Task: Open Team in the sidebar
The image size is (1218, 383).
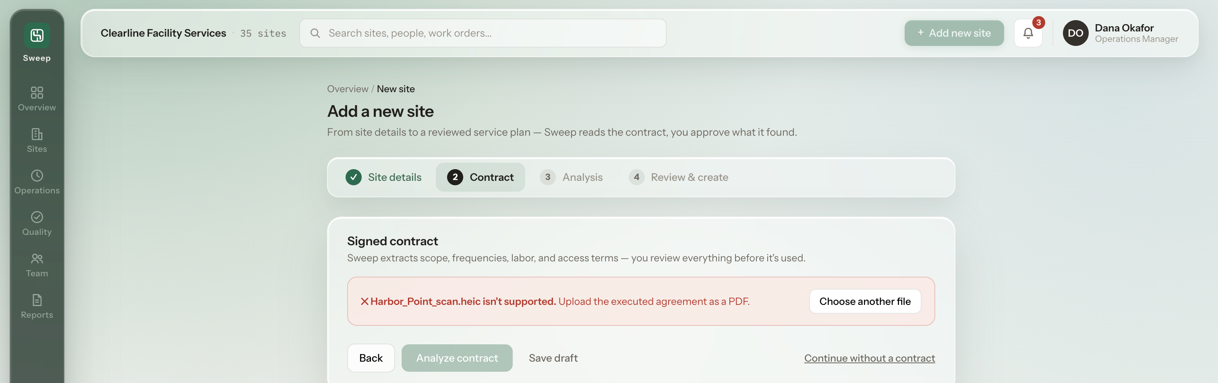Action: [x=37, y=265]
